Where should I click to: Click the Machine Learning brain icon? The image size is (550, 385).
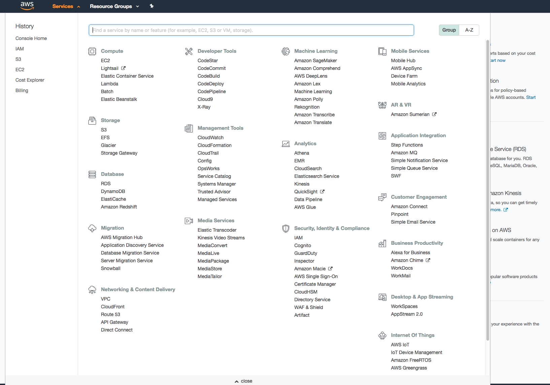(286, 51)
